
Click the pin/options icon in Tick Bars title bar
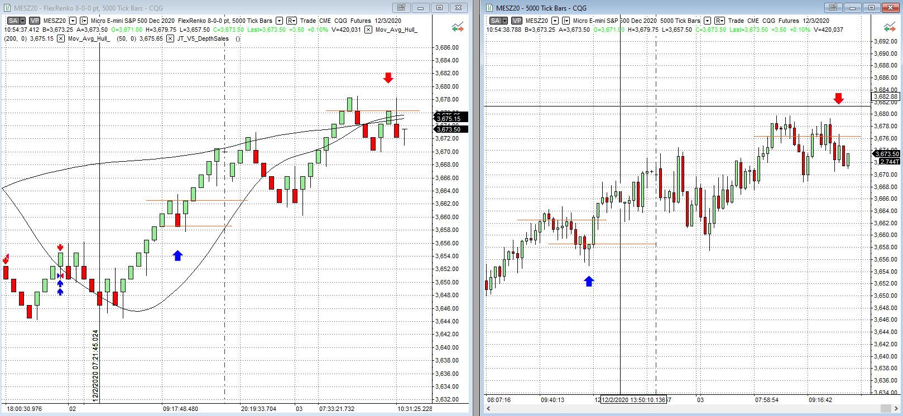click(833, 8)
